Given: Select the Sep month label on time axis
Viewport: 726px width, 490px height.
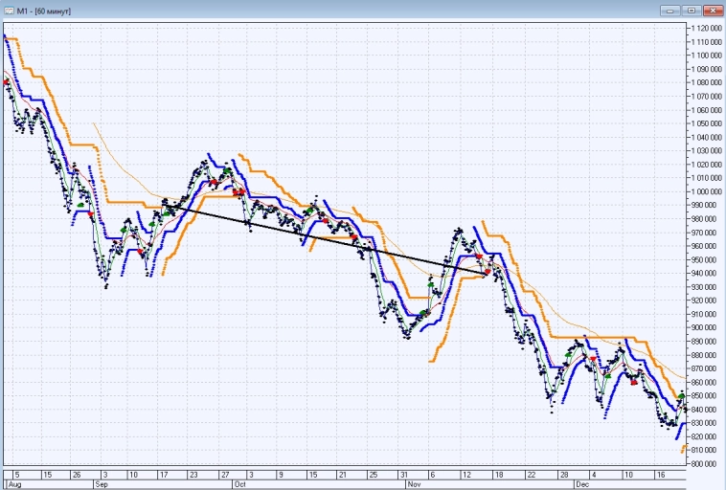Looking at the screenshot, I should [x=101, y=484].
